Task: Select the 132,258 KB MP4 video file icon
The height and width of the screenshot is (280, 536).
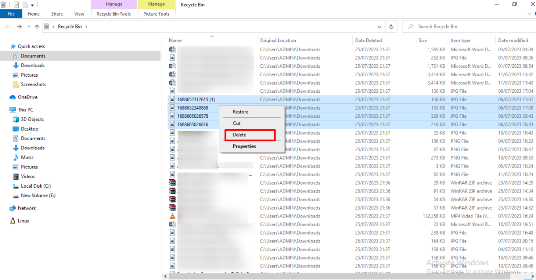Action: click(x=173, y=216)
